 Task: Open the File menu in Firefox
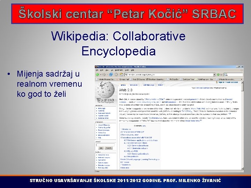point(97,70)
